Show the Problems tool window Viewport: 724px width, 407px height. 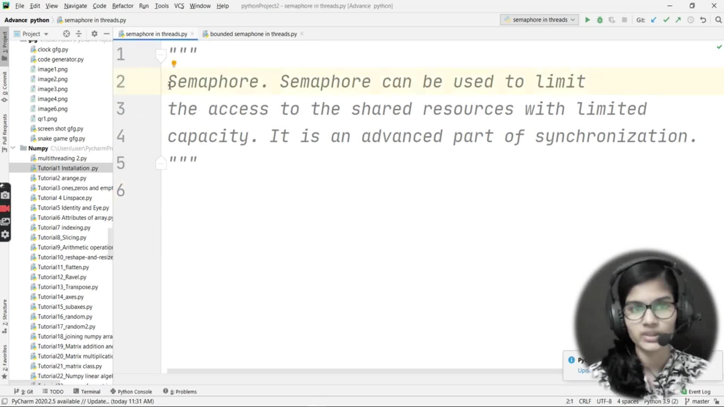[x=180, y=392]
